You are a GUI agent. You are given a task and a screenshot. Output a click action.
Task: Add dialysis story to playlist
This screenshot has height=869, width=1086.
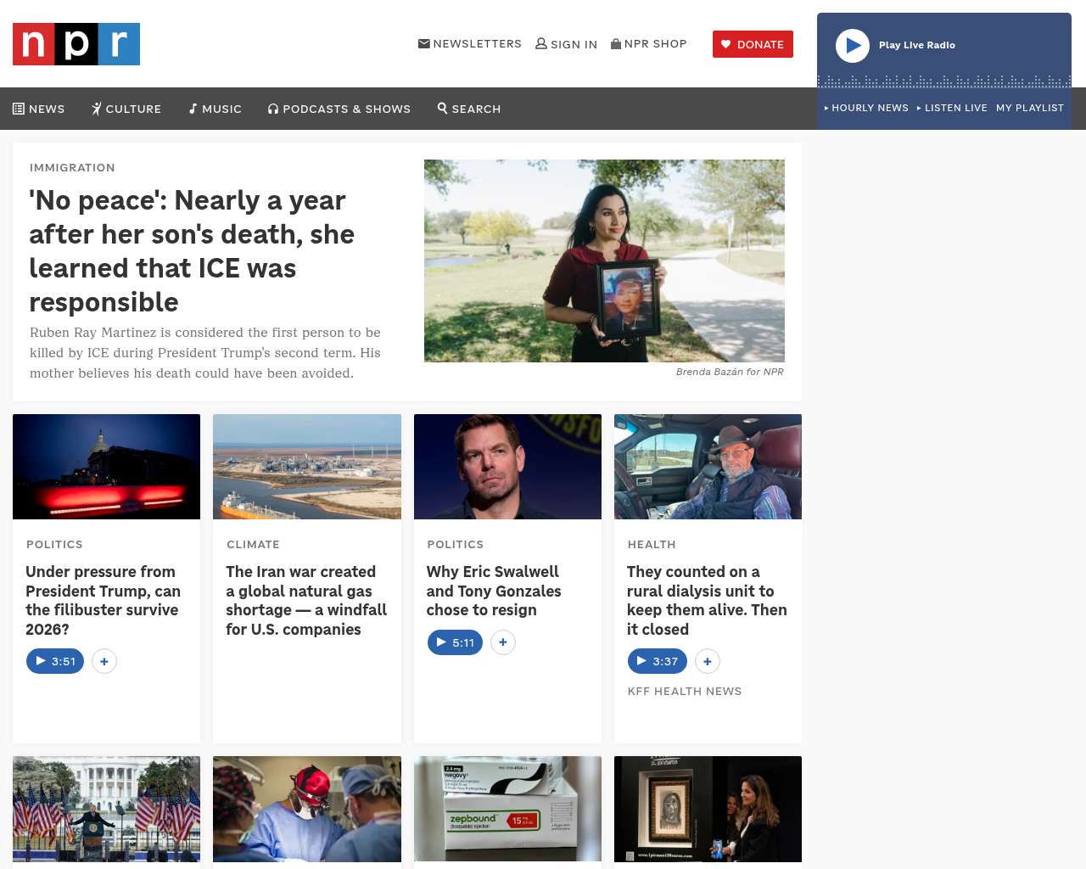pos(708,661)
